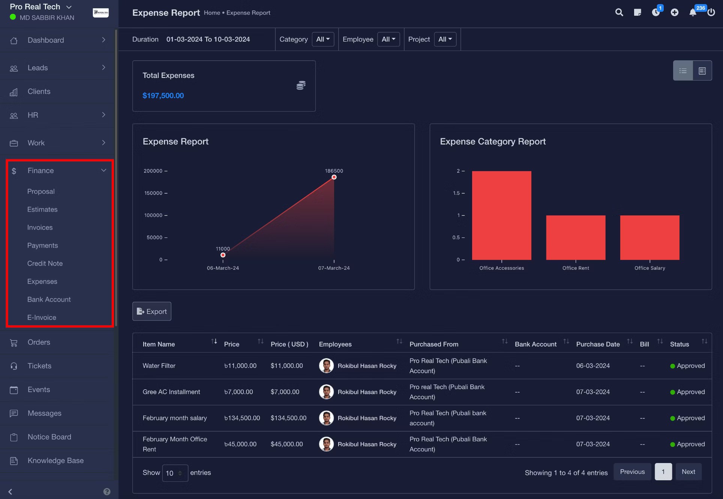Open the Category filter dropdown
723x499 pixels.
(322, 39)
